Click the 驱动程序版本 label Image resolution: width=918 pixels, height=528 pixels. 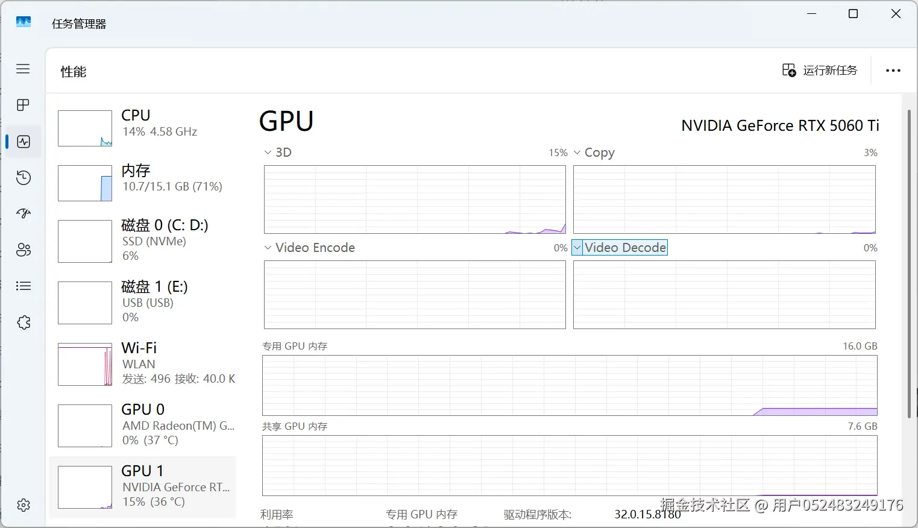538,515
